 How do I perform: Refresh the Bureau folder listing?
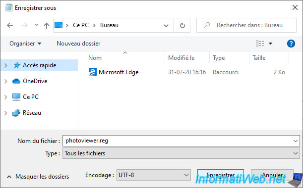pos(182,25)
